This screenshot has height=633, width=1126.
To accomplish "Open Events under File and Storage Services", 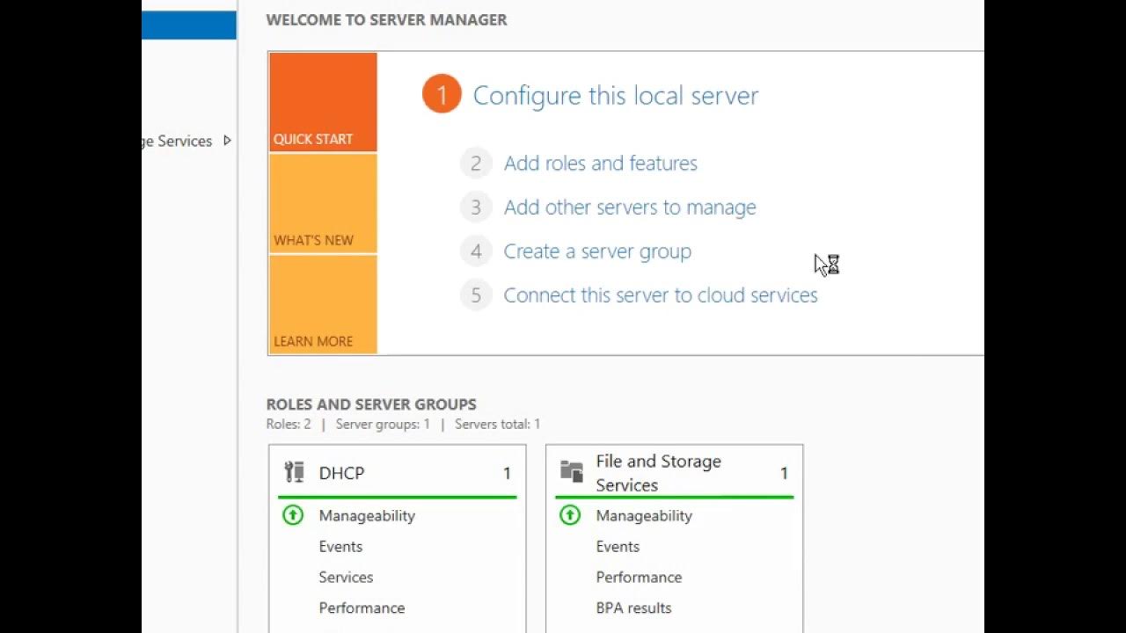I will 618,547.
